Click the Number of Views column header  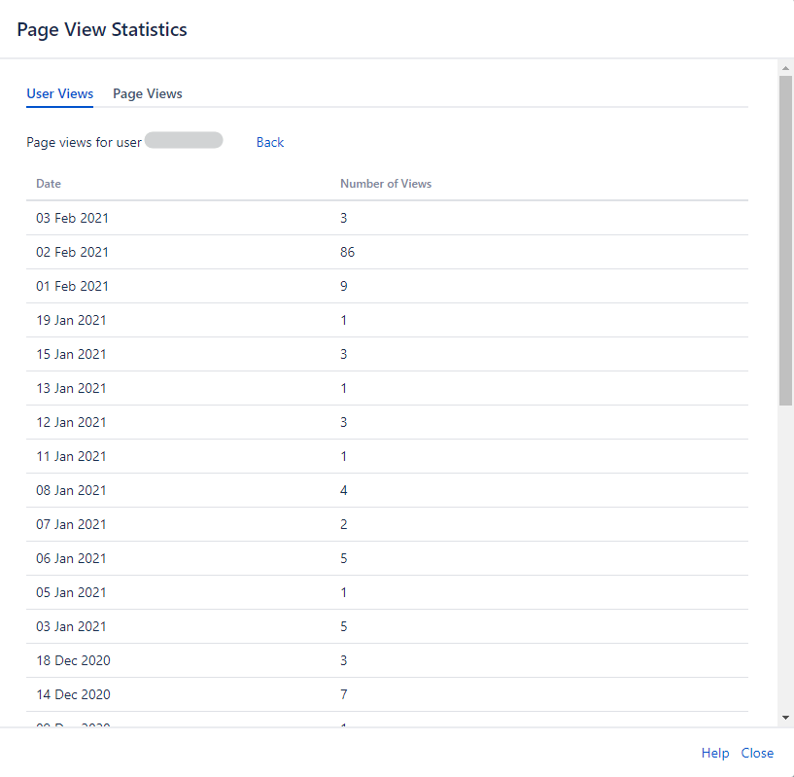(386, 183)
